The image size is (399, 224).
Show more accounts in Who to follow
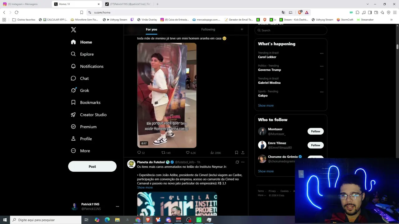click(266, 171)
